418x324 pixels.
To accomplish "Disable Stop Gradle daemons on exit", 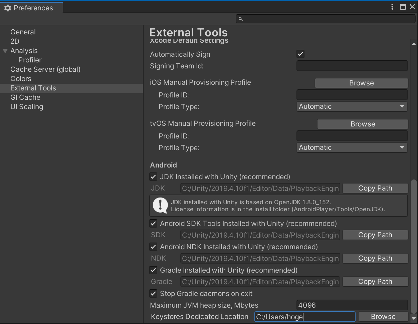I will pyautogui.click(x=153, y=294).
